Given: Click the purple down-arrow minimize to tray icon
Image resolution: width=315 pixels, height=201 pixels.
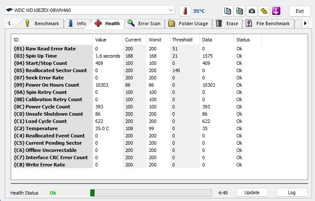Looking at the screenshot, I should pos(276,11).
